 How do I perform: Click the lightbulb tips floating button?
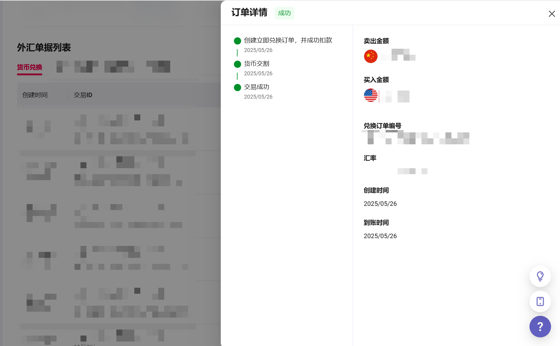point(540,276)
